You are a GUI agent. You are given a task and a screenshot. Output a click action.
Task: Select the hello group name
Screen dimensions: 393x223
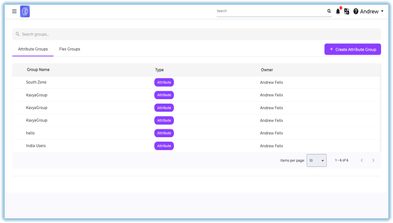[30, 133]
